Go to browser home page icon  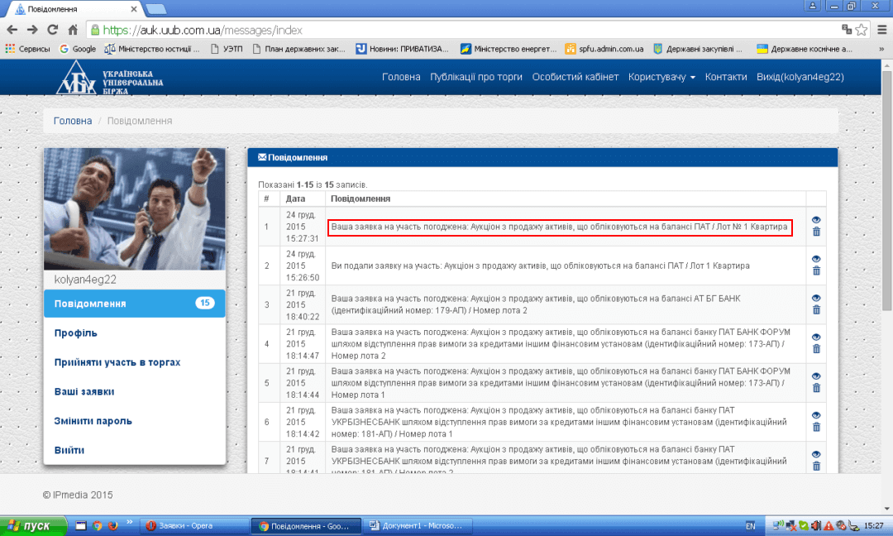tap(73, 30)
